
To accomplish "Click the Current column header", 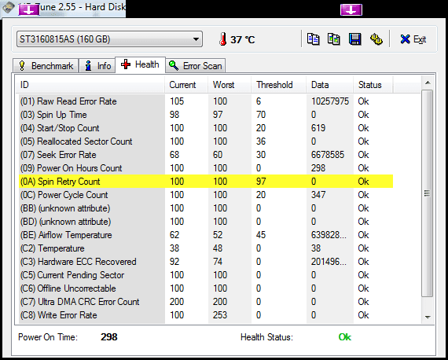I will tap(186, 85).
